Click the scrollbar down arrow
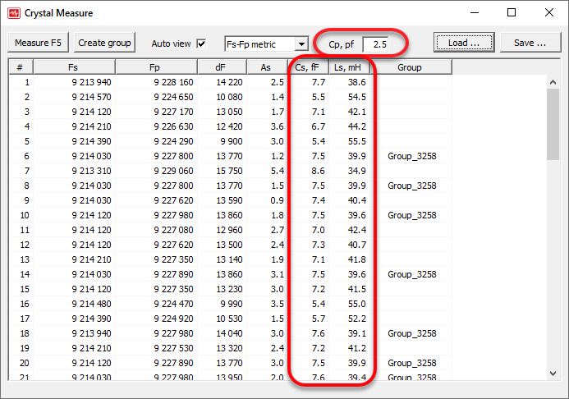This screenshot has height=399, width=569. tap(553, 374)
